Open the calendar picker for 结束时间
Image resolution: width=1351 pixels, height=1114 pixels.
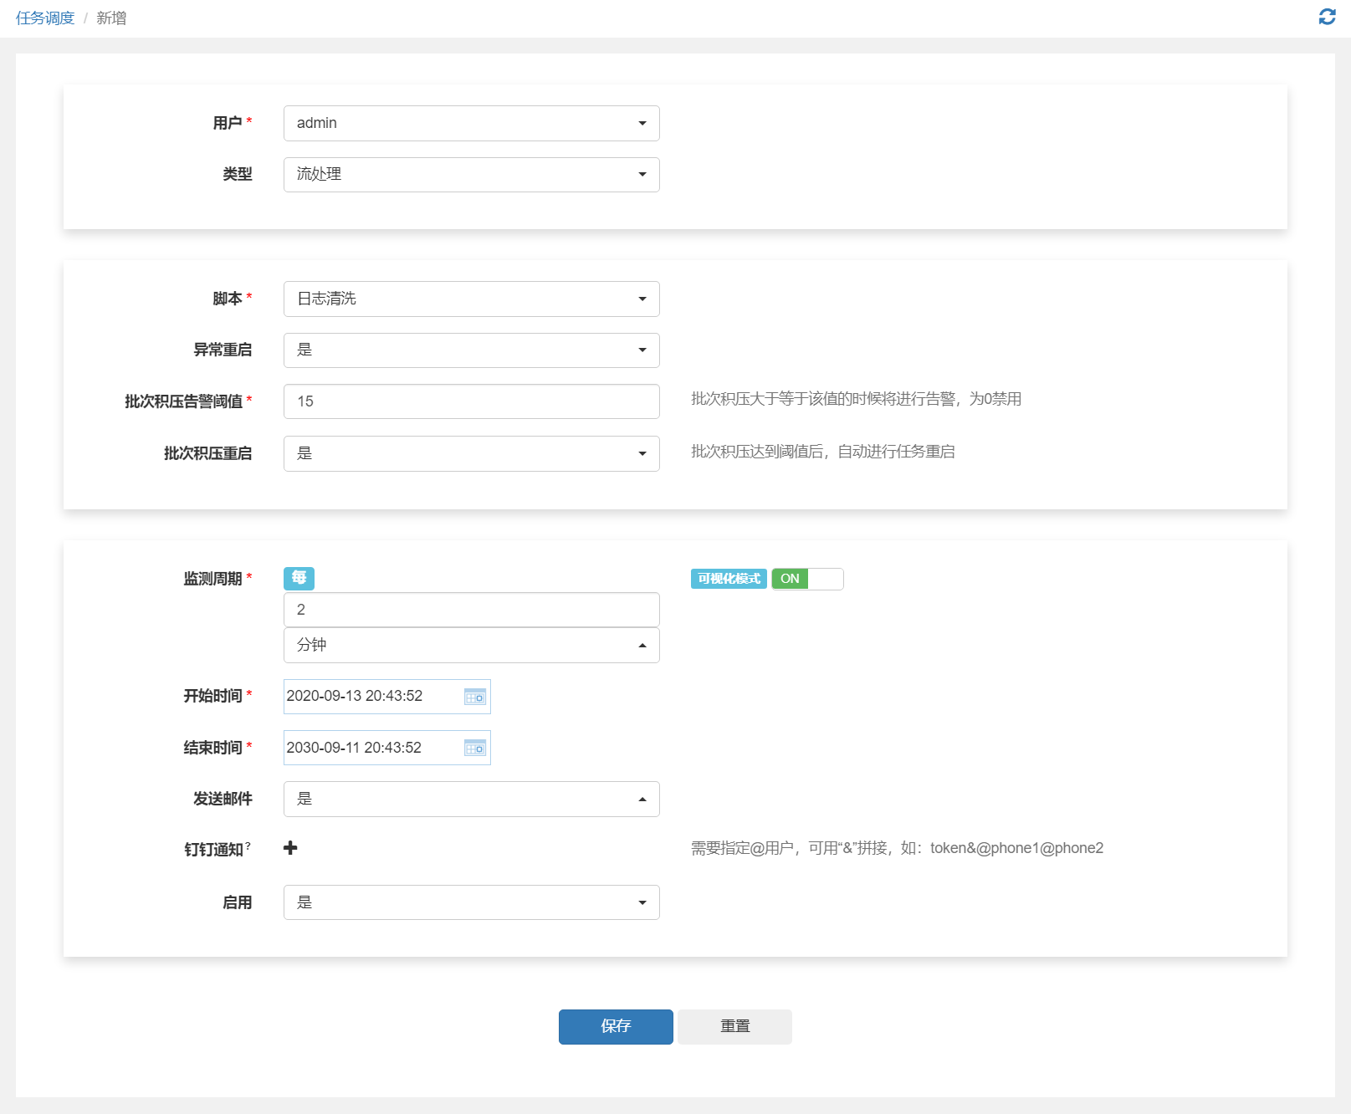click(473, 748)
